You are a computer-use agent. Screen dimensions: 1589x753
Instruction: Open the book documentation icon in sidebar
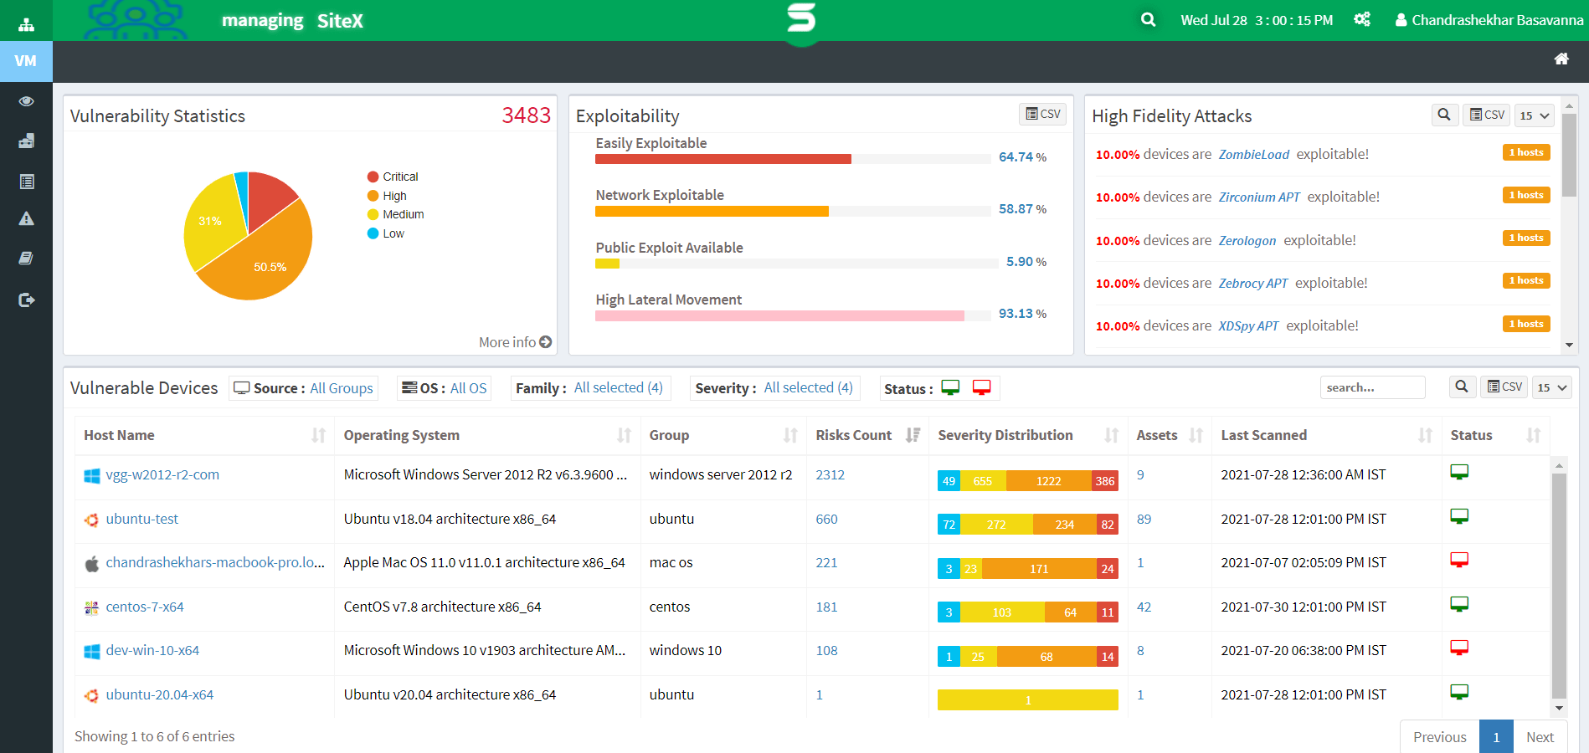coord(26,259)
